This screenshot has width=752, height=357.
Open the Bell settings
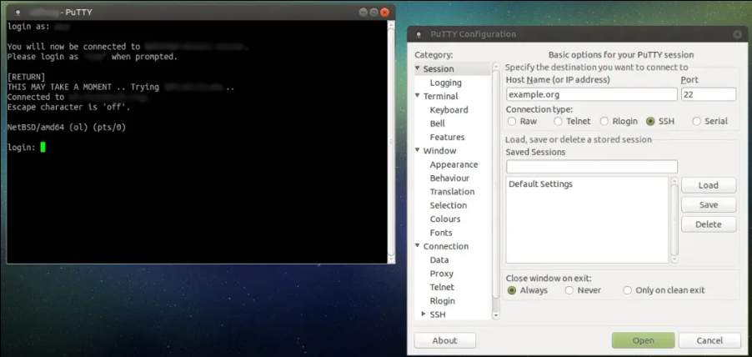(x=438, y=123)
